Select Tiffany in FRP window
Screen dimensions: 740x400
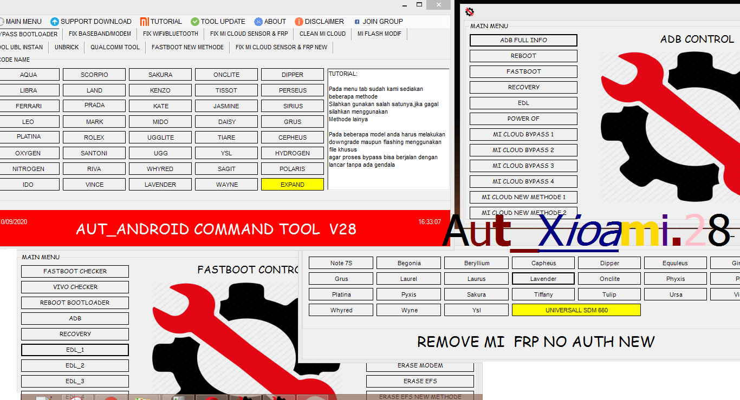543,294
